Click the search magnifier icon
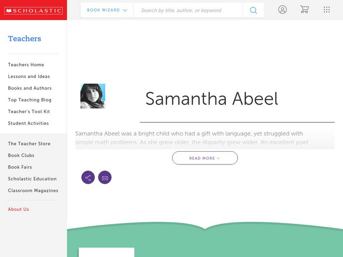The height and width of the screenshot is (257, 343). click(x=253, y=10)
